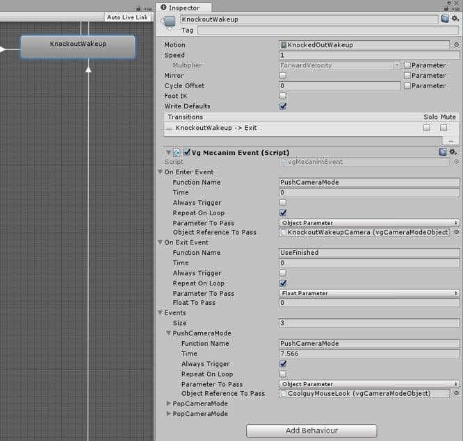463x441 pixels.
Task: Open the Inspector help book icon
Action: click(x=444, y=19)
